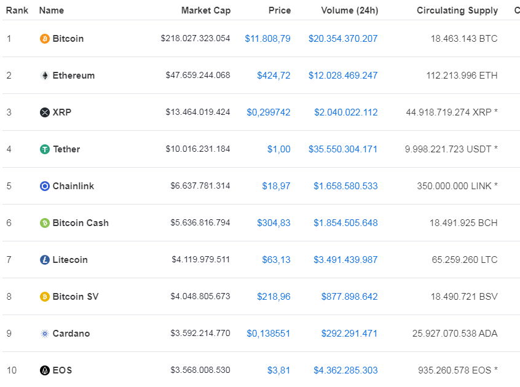Image resolution: width=520 pixels, height=387 pixels.
Task: Sort by the Volume (24h) column header
Action: [x=350, y=10]
